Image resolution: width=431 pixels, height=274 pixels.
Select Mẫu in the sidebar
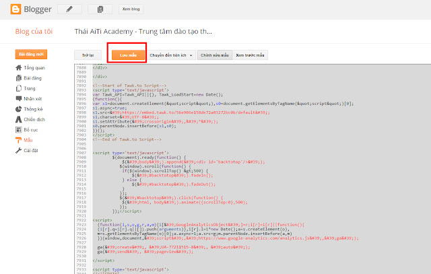tap(28, 140)
